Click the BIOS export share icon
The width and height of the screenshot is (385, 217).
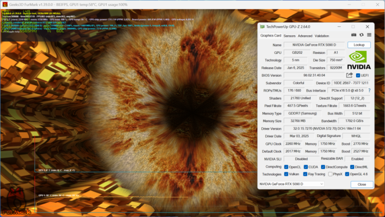tap(349, 75)
